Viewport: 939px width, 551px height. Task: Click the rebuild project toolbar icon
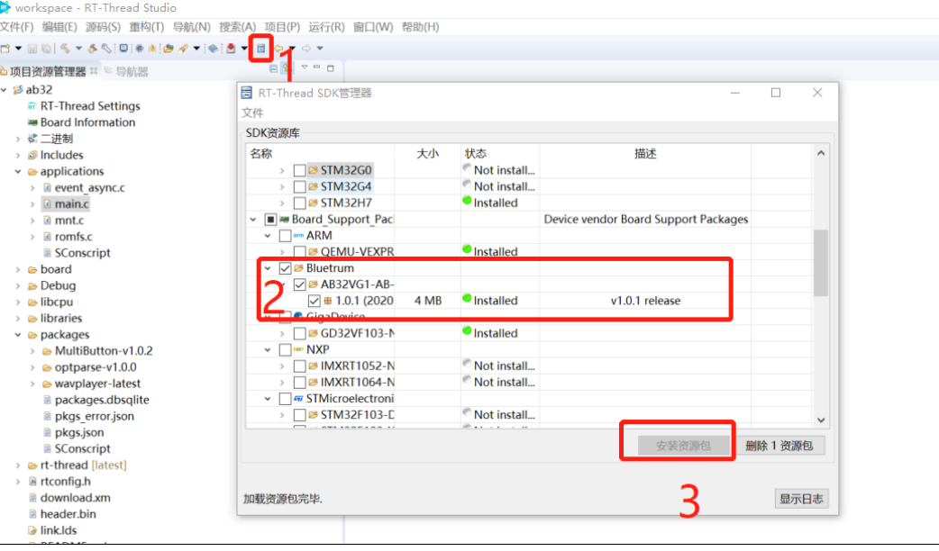coord(92,49)
